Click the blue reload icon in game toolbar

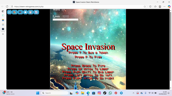pos(9,12)
